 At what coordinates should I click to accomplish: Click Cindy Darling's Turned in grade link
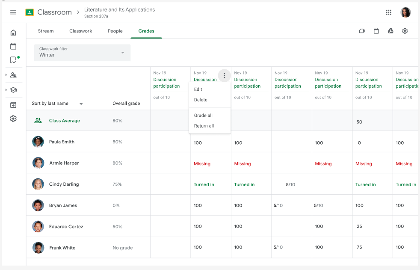click(204, 184)
